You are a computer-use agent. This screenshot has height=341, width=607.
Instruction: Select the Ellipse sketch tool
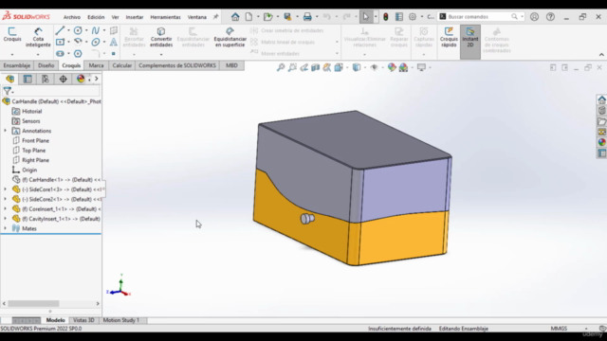pos(96,42)
